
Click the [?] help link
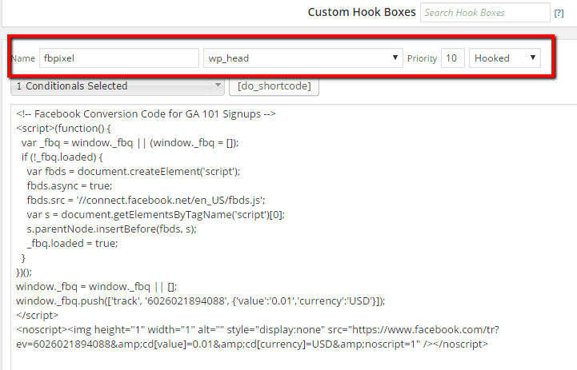coord(559,13)
